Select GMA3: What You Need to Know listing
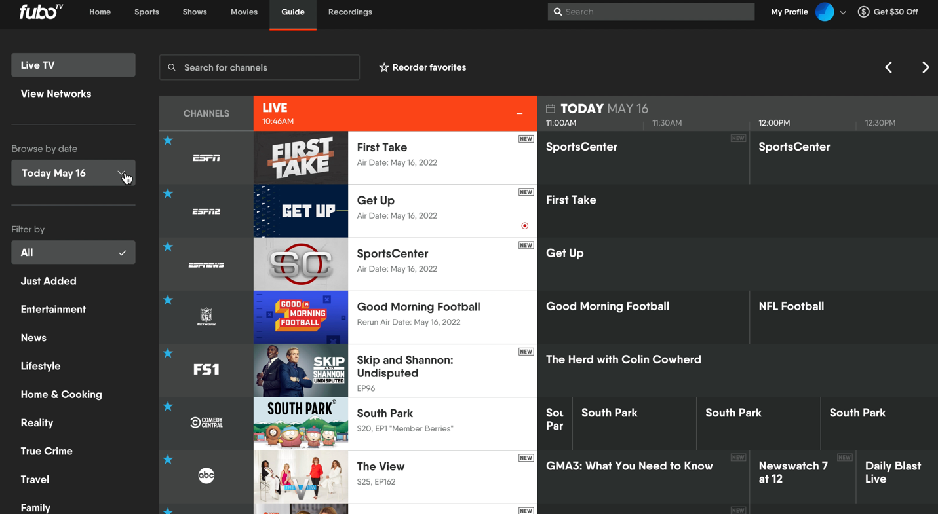Image resolution: width=938 pixels, height=514 pixels. click(x=644, y=477)
